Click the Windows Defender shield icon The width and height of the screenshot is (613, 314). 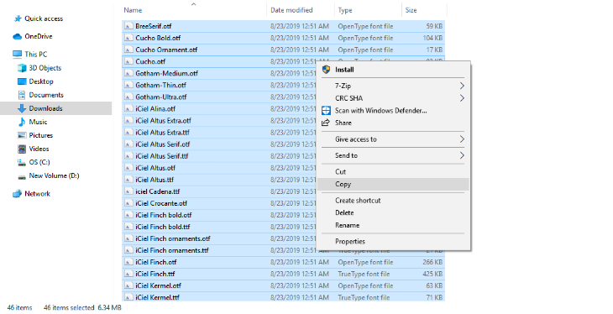(326, 110)
